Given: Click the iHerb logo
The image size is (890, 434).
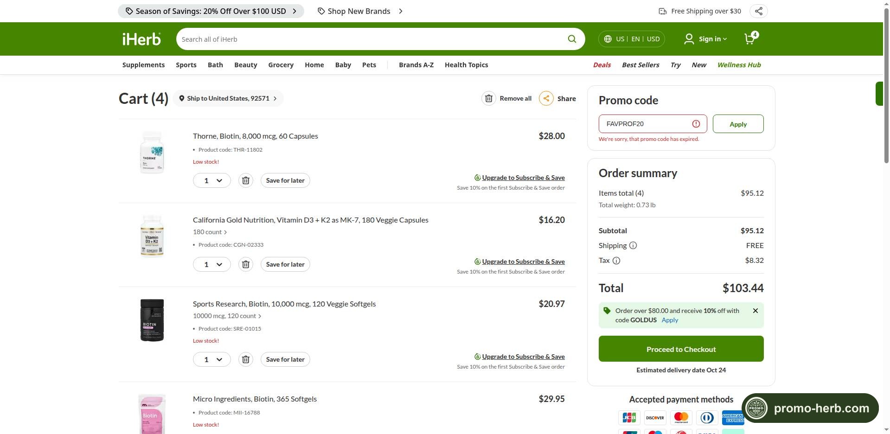Looking at the screenshot, I should click(x=141, y=39).
